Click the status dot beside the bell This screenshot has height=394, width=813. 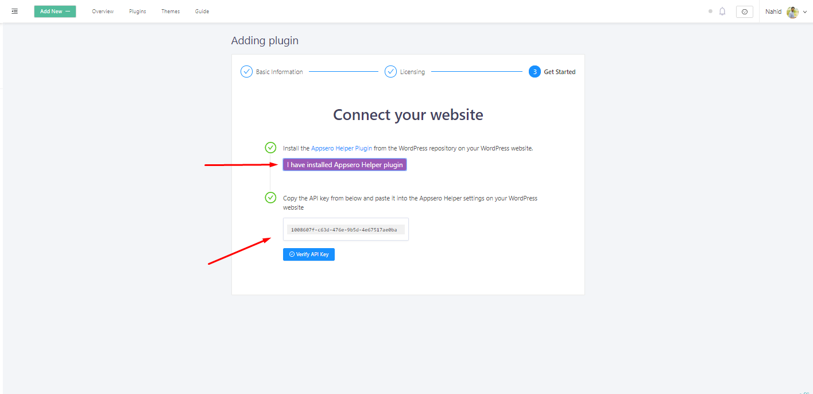pos(710,11)
